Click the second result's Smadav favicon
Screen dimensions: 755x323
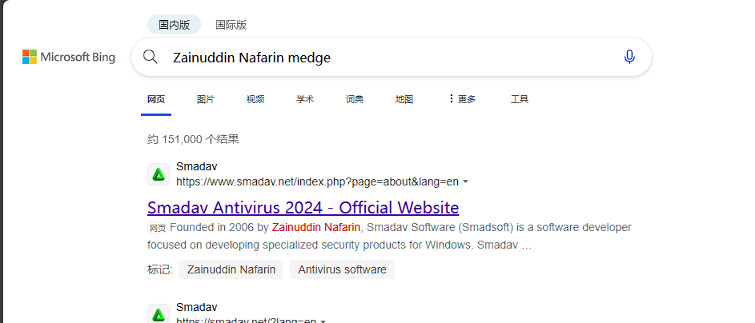tap(159, 313)
